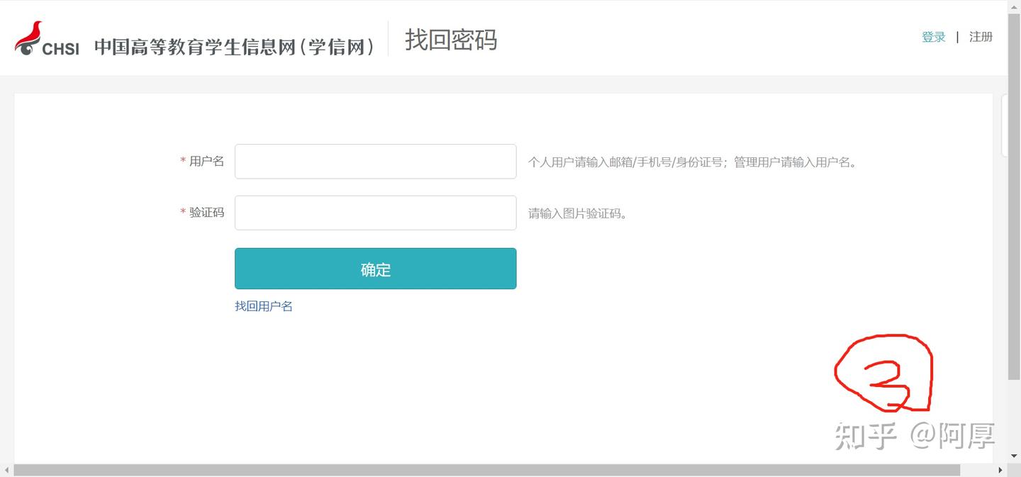Focus the 用户名 input field
The height and width of the screenshot is (477, 1021).
375,162
